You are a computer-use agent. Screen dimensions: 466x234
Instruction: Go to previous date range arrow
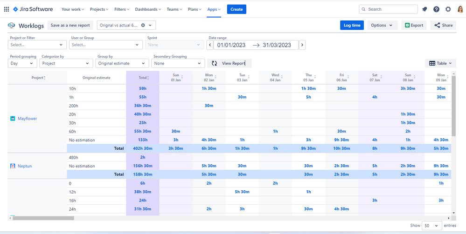coord(210,45)
